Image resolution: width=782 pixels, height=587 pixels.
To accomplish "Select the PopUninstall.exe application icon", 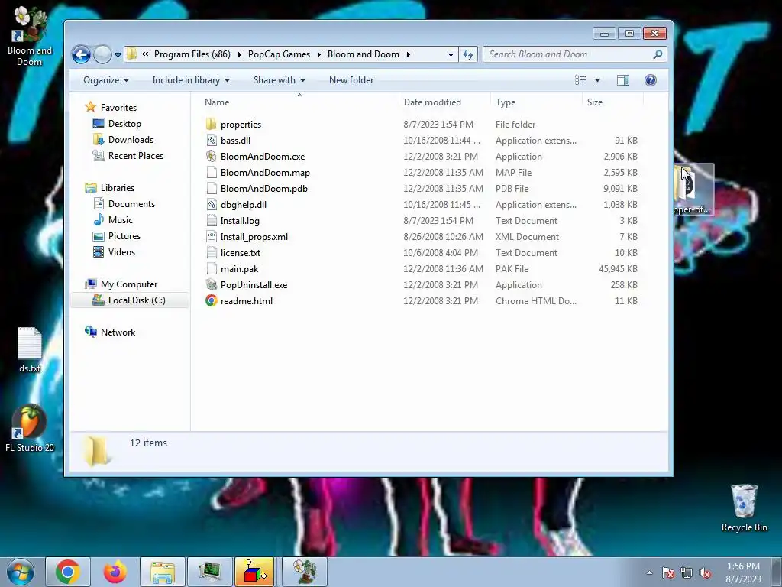I will [212, 284].
